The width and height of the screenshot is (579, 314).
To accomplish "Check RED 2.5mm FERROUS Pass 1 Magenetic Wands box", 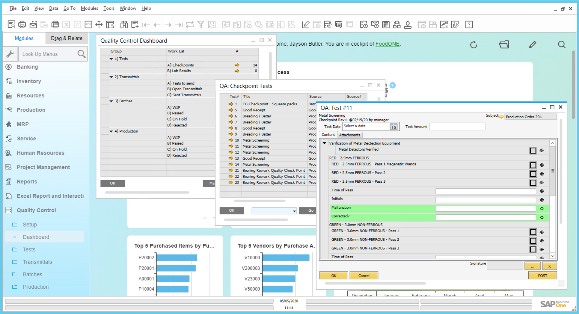I will (x=533, y=165).
